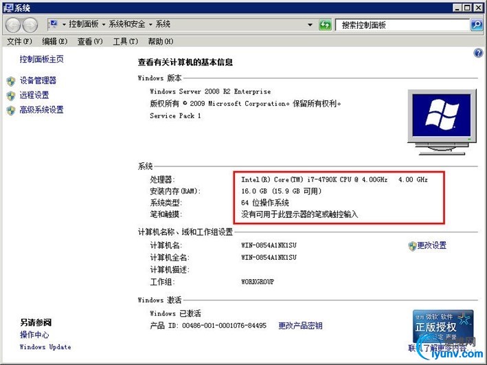Click shield icon next to 设备管理器
This screenshot has height=365, width=487.
pos(11,81)
